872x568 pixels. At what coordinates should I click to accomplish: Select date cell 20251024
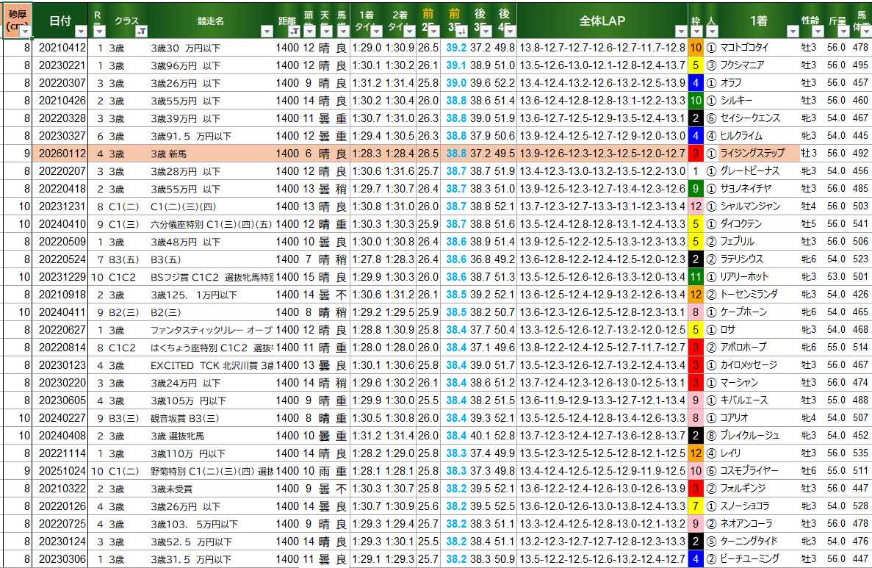[x=60, y=471]
